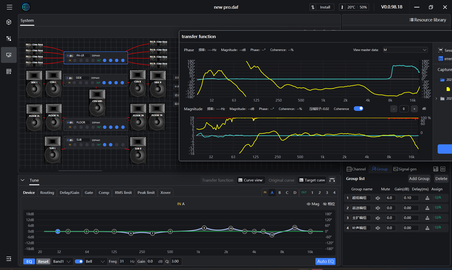Switch to the Channel tab
This screenshot has height=270, width=452.
(356, 169)
